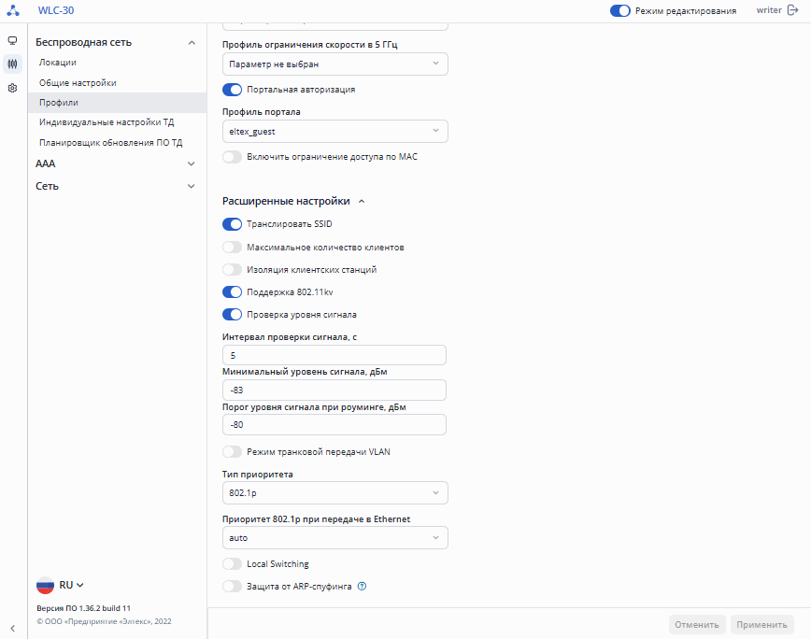Toggle the Режим редактирования switch
The width and height of the screenshot is (811, 639).
(x=619, y=11)
